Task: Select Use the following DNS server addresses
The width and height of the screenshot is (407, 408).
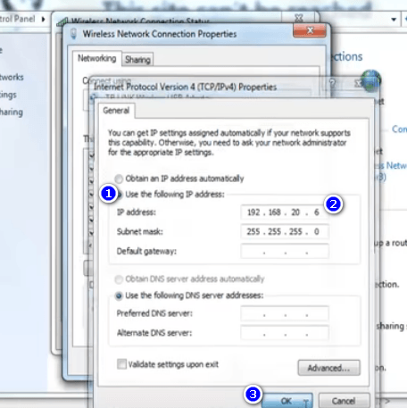Action: (119, 296)
